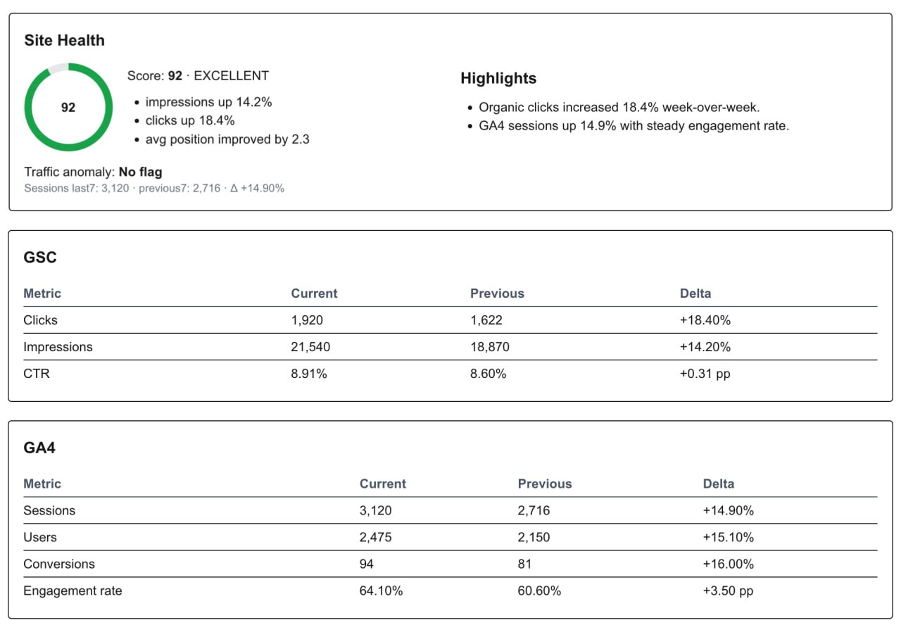The height and width of the screenshot is (625, 901).
Task: Click the GSC section heading
Action: [40, 257]
